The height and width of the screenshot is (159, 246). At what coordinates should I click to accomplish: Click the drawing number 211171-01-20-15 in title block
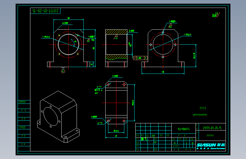212,128
